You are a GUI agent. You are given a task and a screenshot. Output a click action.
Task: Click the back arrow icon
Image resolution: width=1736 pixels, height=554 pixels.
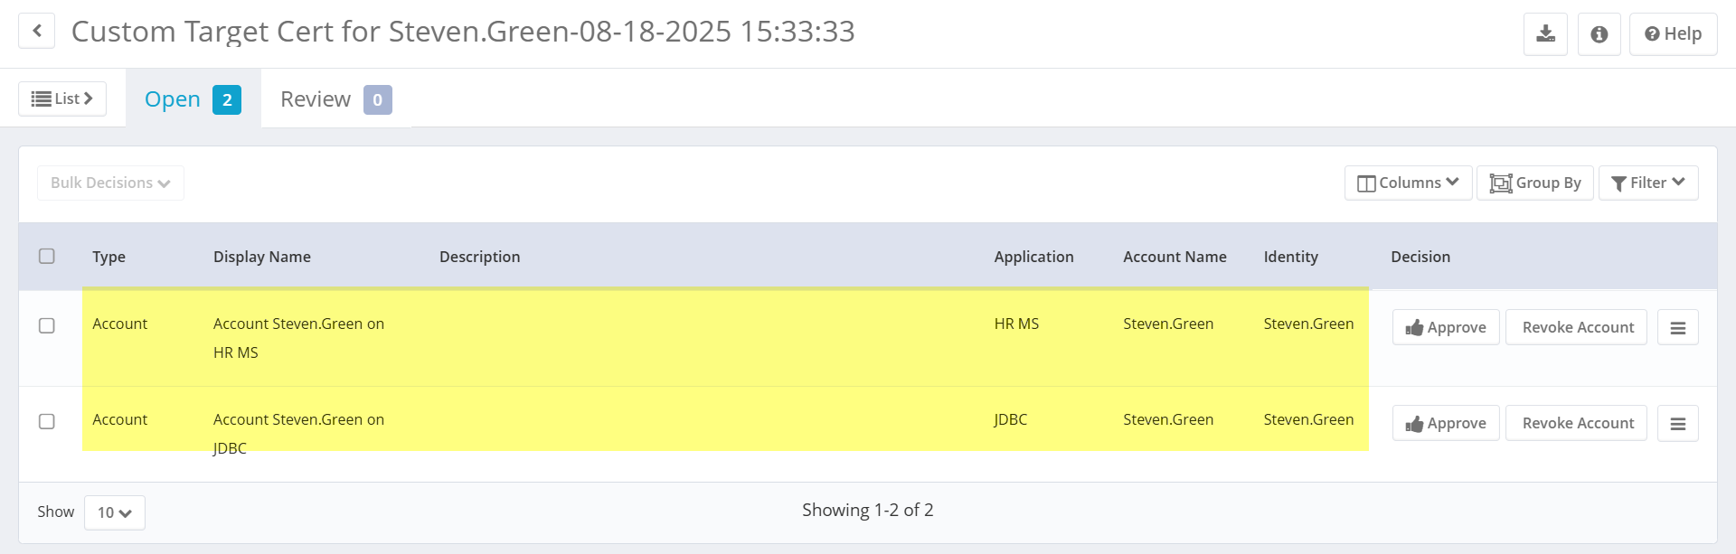tap(37, 31)
